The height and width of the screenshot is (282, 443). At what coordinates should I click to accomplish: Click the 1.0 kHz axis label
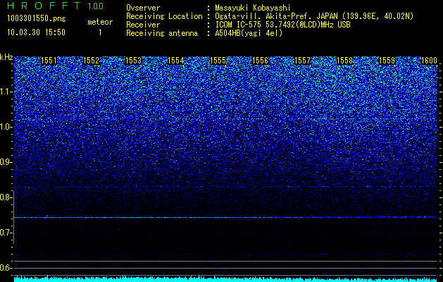6,127
